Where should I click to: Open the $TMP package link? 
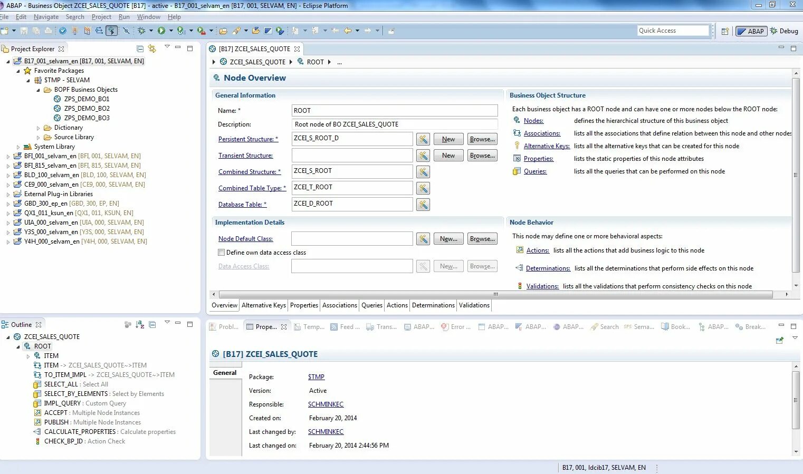(x=316, y=377)
